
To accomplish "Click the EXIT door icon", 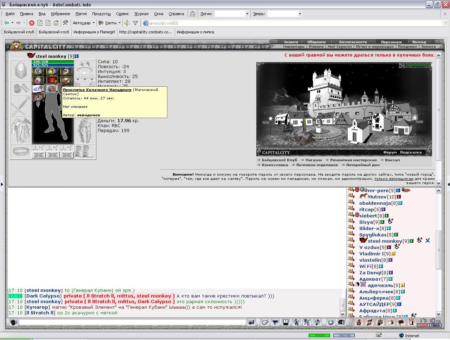I will (411, 322).
